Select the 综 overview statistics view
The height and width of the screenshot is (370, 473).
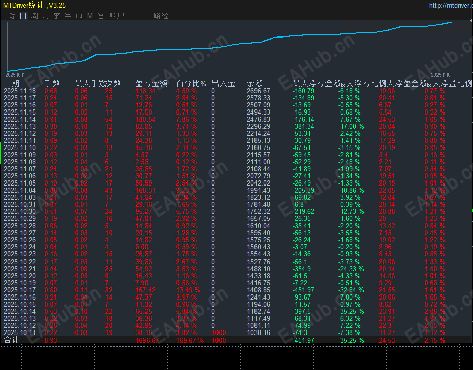pos(11,16)
